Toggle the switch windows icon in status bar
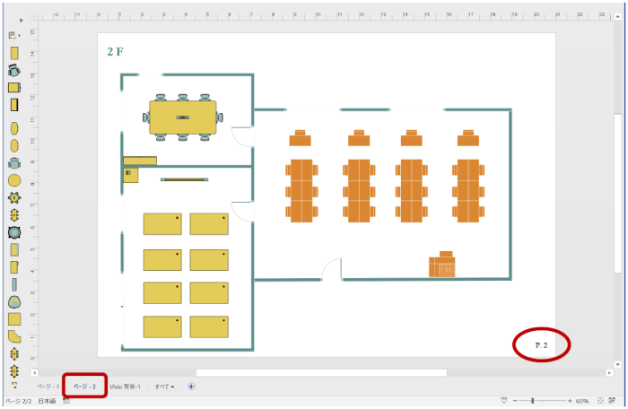 click(x=615, y=401)
